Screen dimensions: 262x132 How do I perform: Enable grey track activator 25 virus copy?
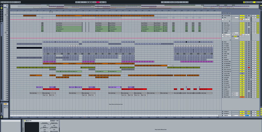[x=242, y=73]
